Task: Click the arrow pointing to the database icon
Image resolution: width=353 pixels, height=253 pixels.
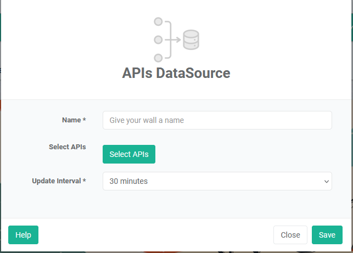Action: tap(176, 40)
